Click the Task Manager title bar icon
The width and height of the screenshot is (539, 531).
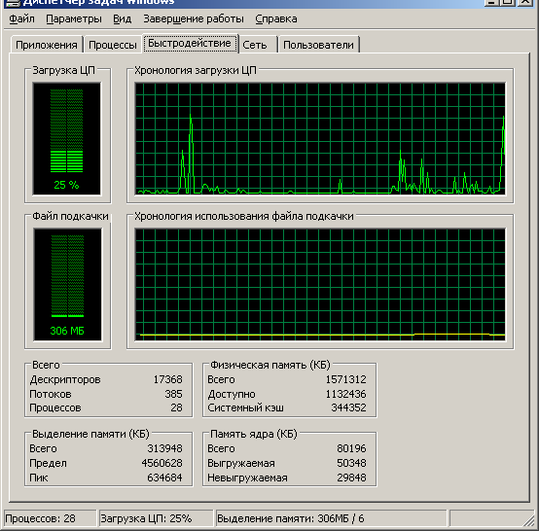click(x=13, y=2)
